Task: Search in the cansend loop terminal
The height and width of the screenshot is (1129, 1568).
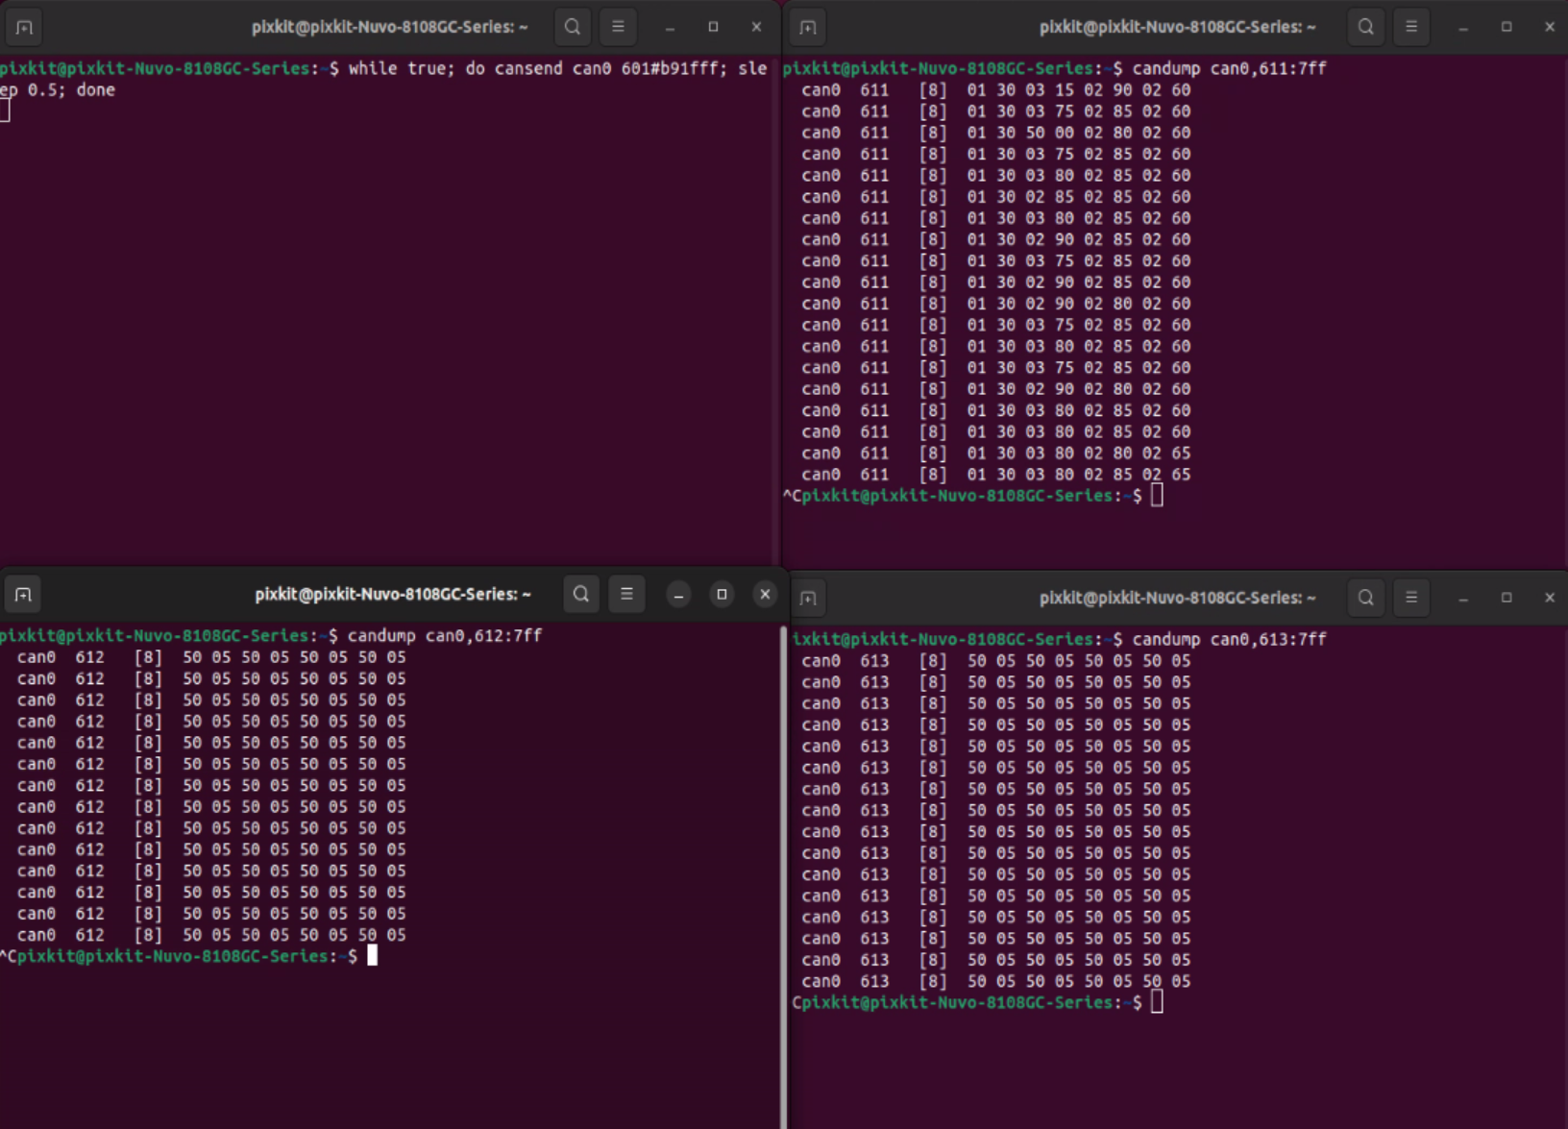Action: click(573, 27)
